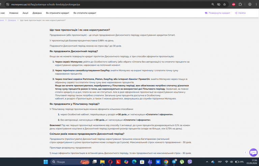The height and width of the screenshot is (166, 259).
Task: Switch to Google Chrome taskbar icon
Action: (x=166, y=162)
